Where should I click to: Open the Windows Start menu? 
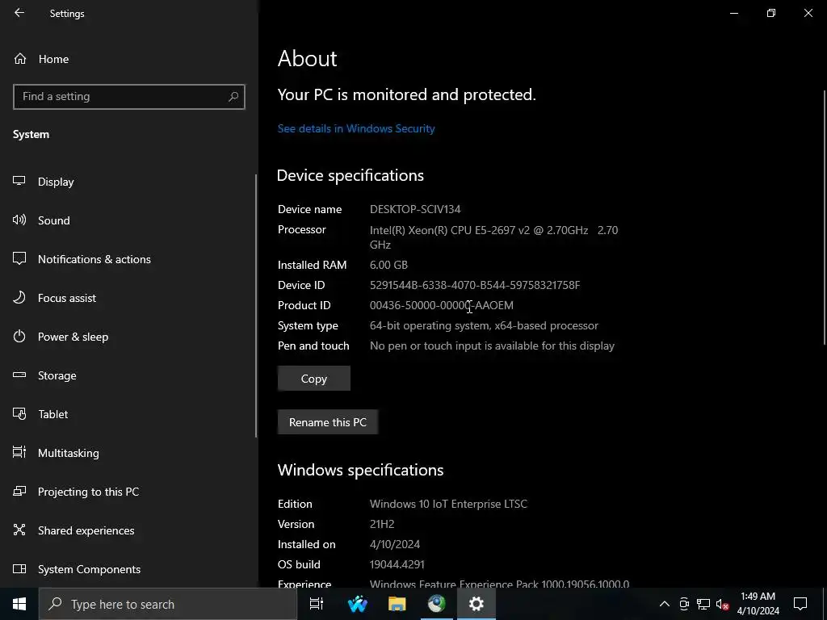[19, 604]
